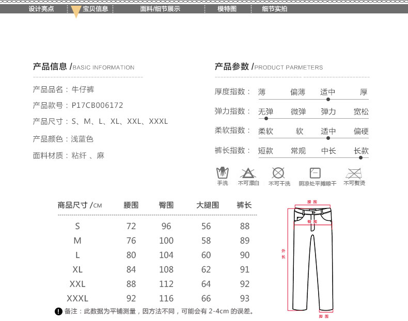This screenshot has height=321, width=408.
Task: Click the do-not-dry-clean circle icon
Action: (278, 173)
